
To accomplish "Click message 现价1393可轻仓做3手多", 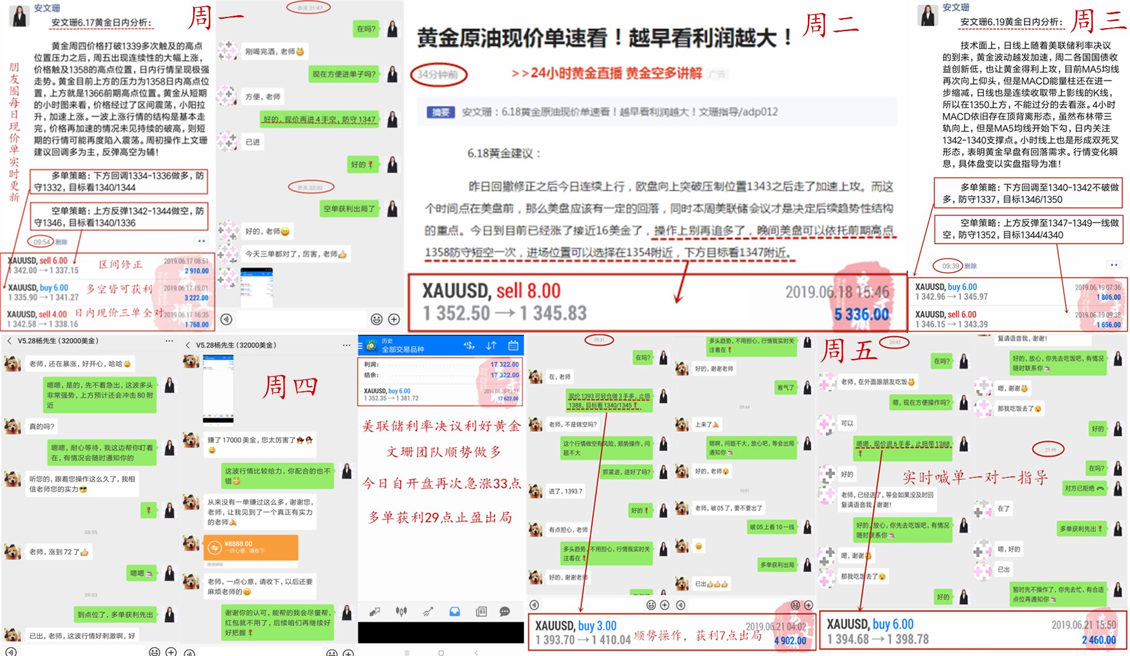I will pyautogui.click(x=609, y=401).
